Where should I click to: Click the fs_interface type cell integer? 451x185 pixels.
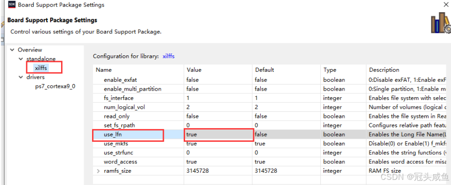click(x=333, y=98)
